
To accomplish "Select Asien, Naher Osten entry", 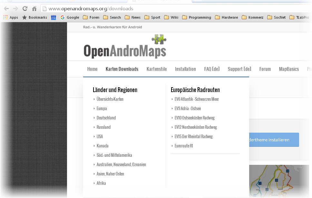I will (x=110, y=174).
